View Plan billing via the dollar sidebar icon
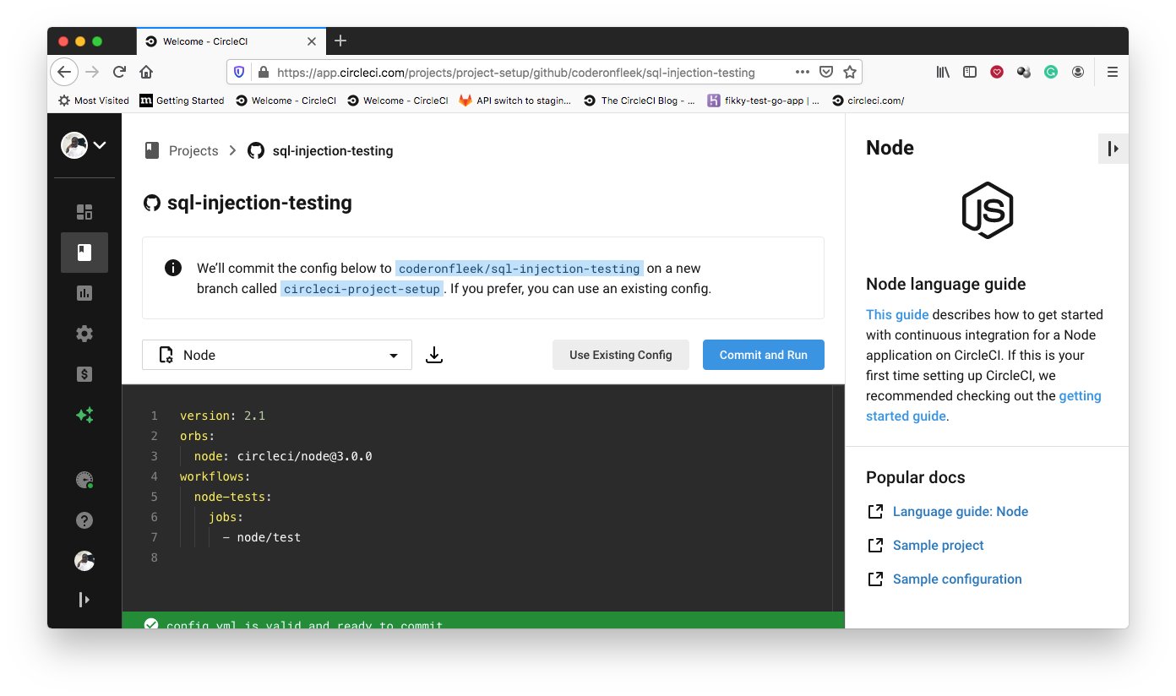The height and width of the screenshot is (696, 1176). (84, 374)
